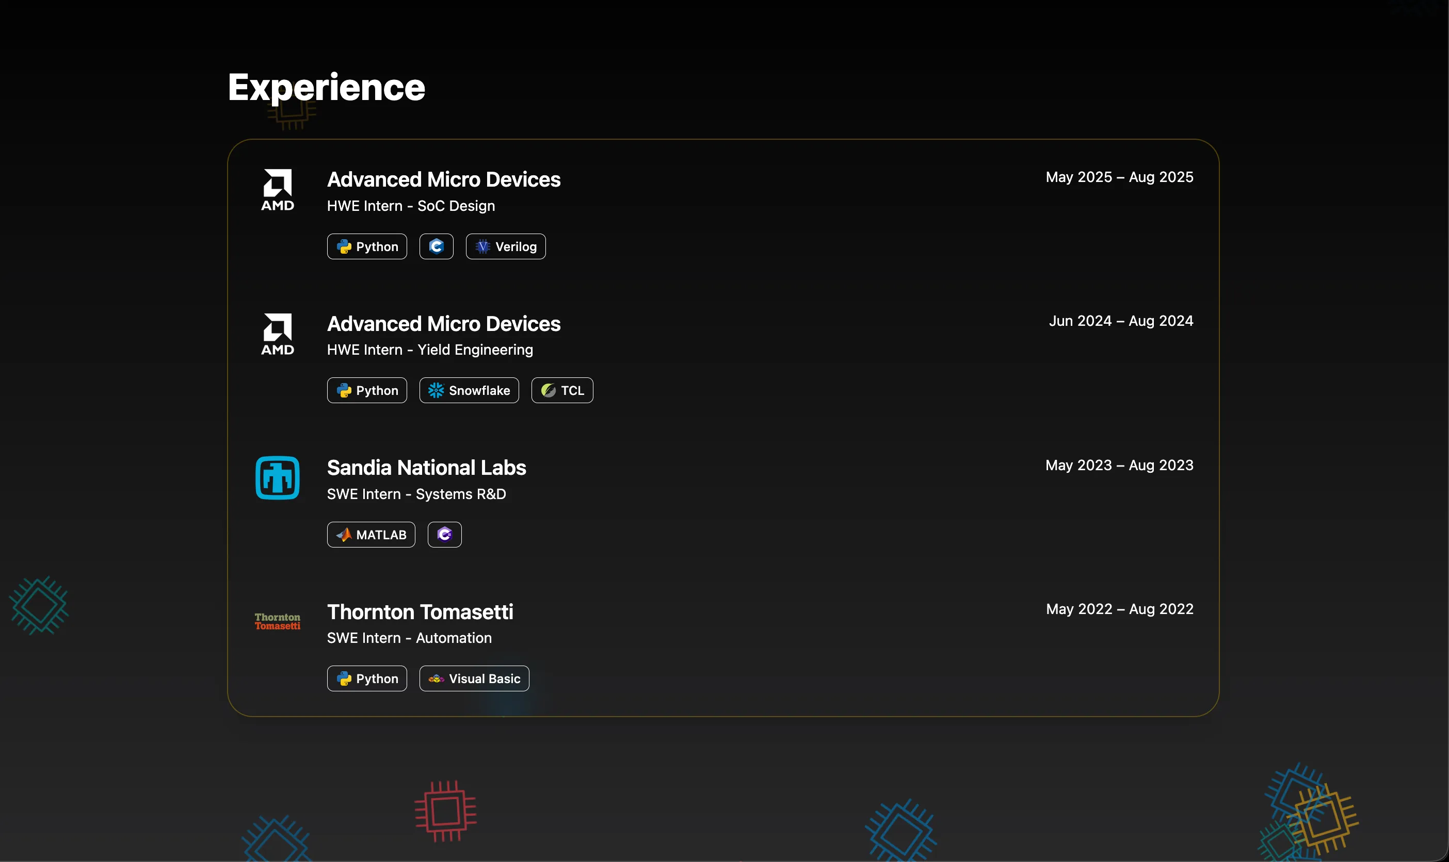The image size is (1449, 862).
Task: Click the Python badge under AMD SoC Design
Action: (367, 246)
